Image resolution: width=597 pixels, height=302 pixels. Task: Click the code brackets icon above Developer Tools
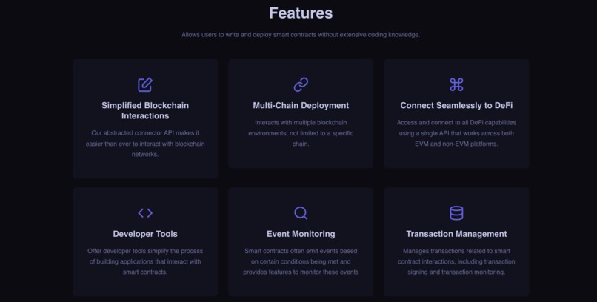point(145,213)
